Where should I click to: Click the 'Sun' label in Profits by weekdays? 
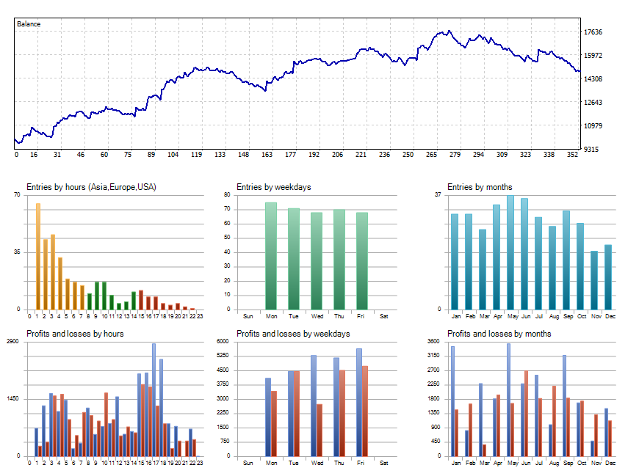(248, 463)
